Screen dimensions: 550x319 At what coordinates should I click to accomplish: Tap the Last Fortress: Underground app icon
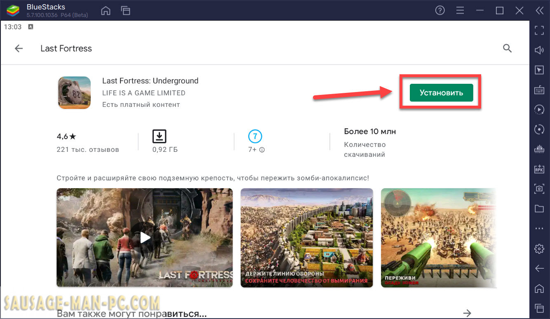[74, 92]
